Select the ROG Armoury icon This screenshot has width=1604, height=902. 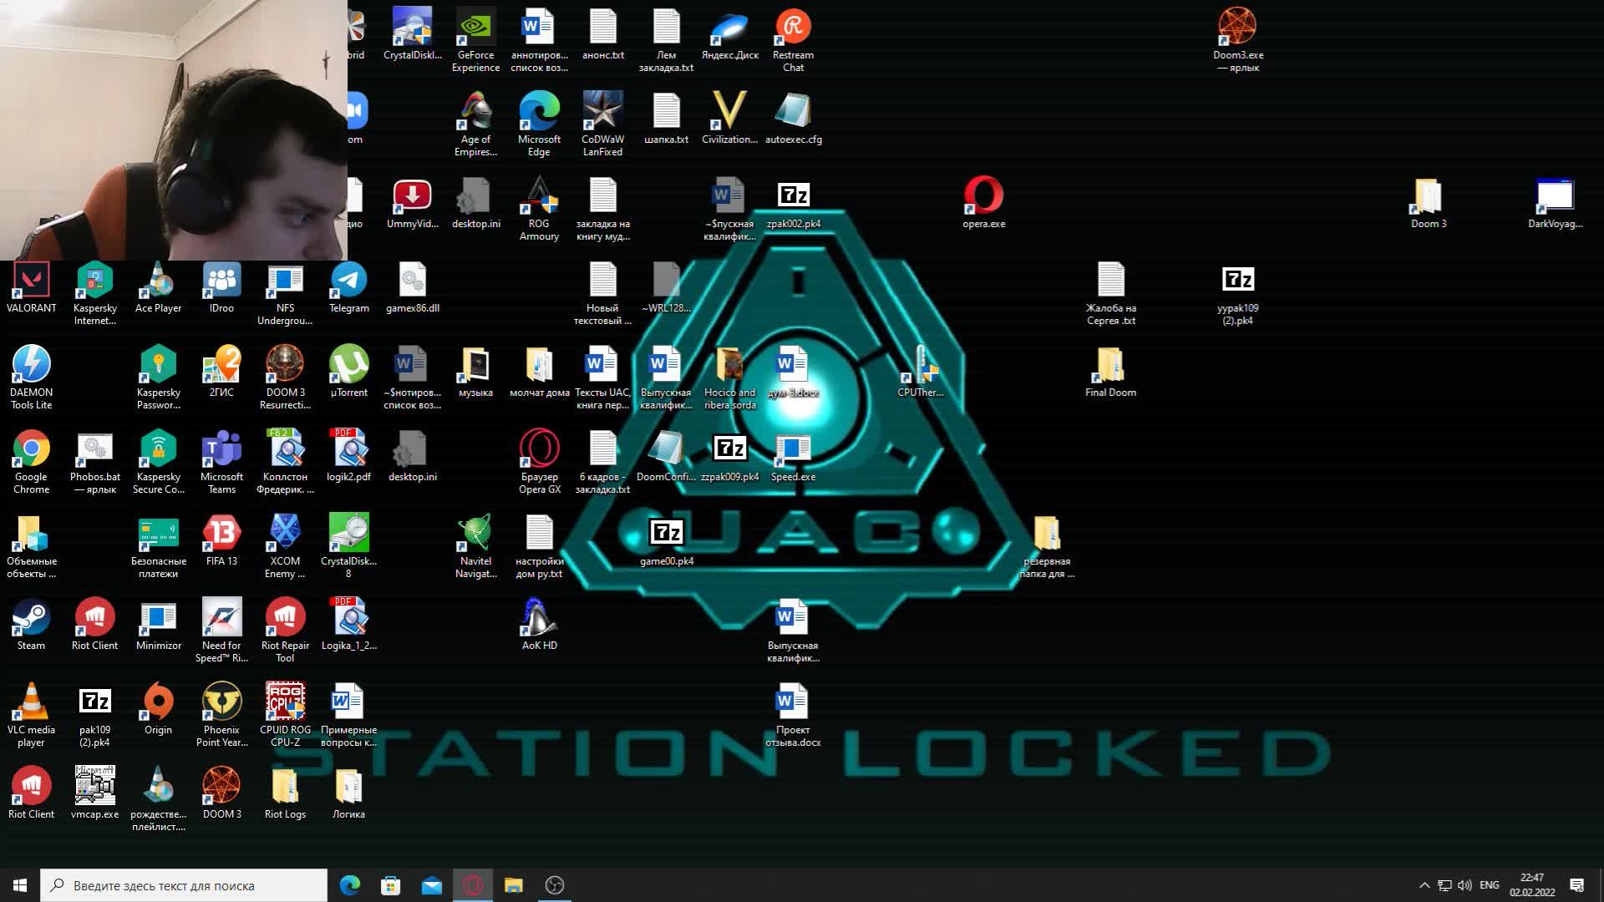[x=539, y=198]
